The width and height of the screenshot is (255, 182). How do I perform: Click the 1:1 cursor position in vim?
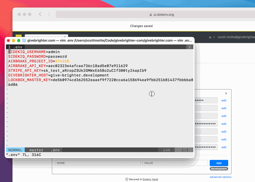click(x=185, y=150)
